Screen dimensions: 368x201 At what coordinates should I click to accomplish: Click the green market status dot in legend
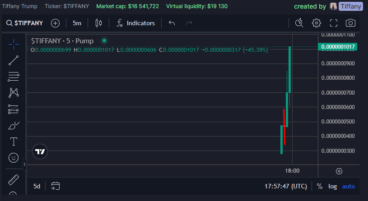pos(104,41)
